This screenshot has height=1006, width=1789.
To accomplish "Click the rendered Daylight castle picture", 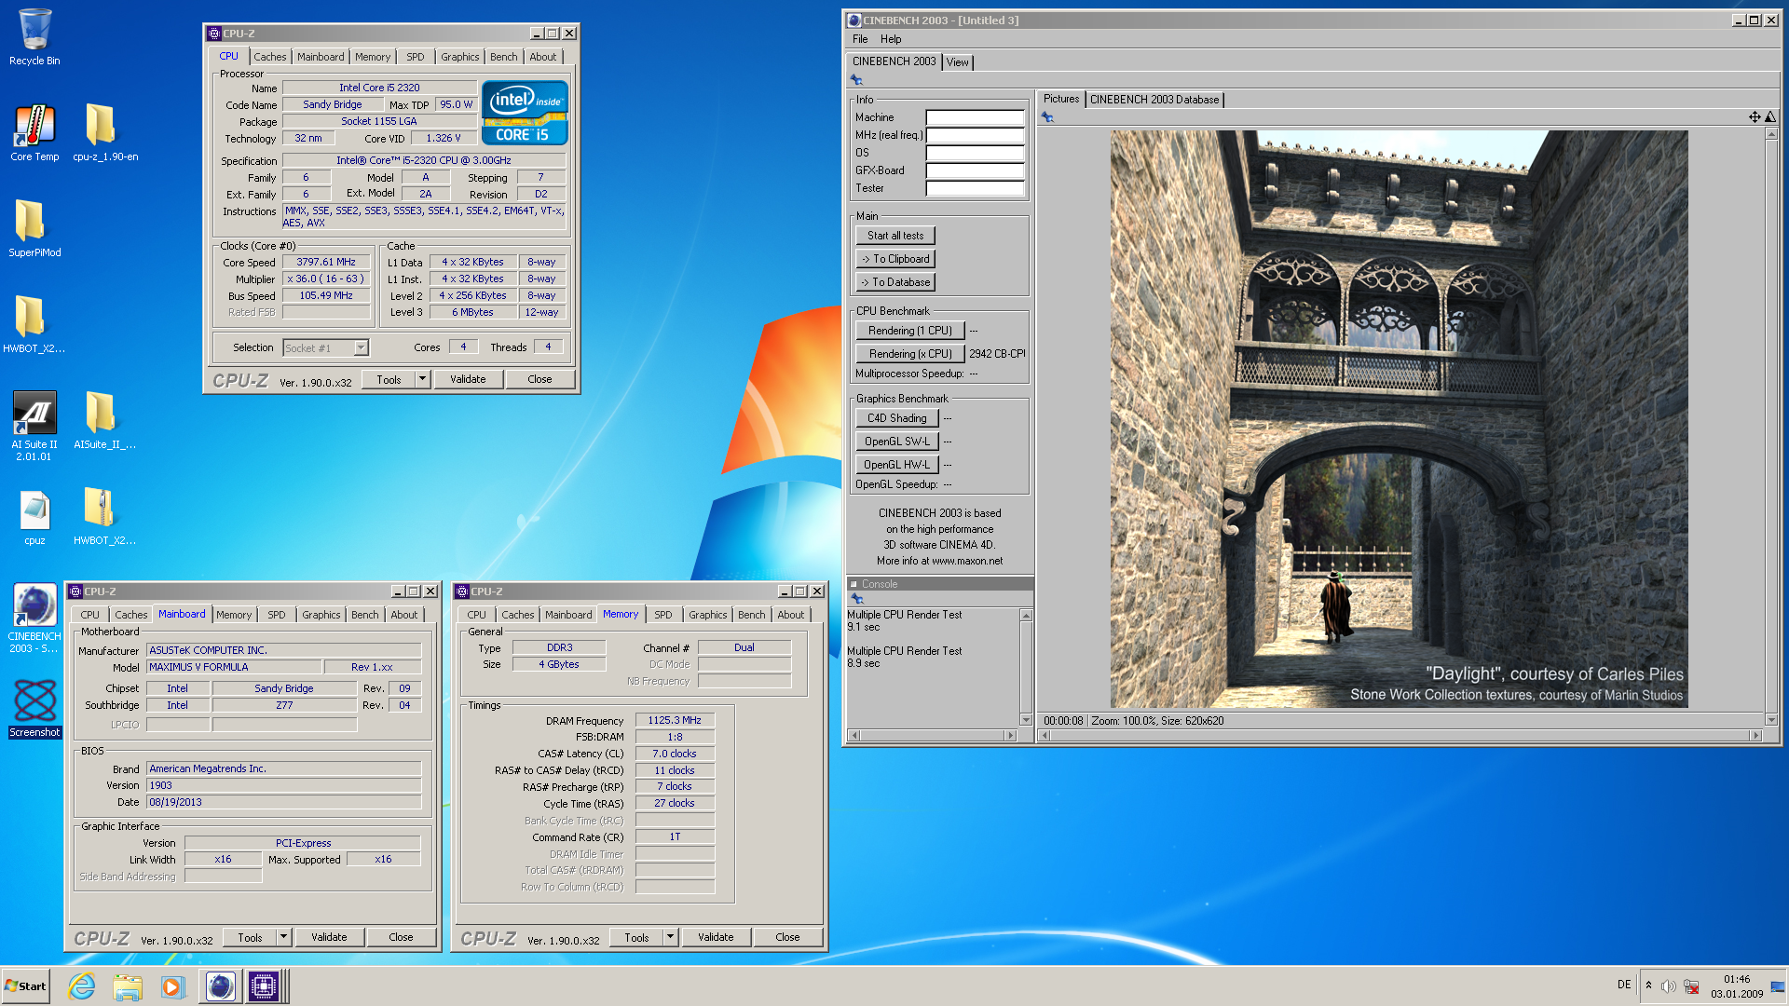I will (x=1399, y=419).
